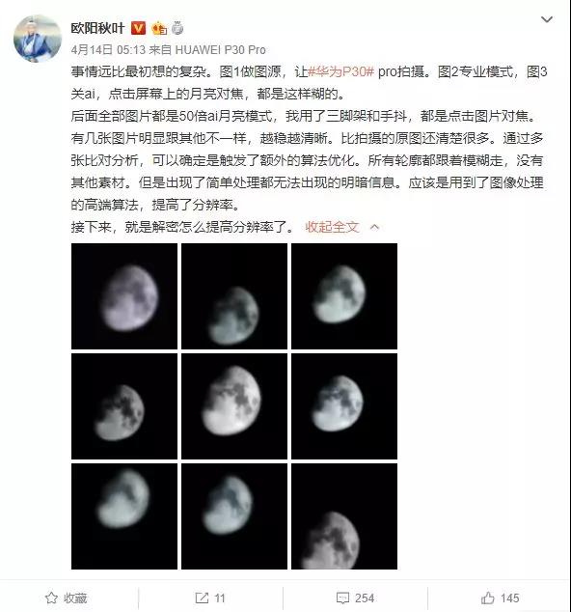The width and height of the screenshot is (571, 612).
Task: Open the post timestamp 4月14日 05:13
Action: coord(108,50)
